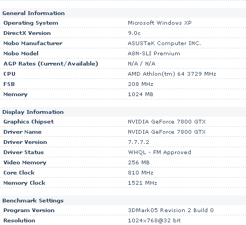Select the Operating System label

pyautogui.click(x=31, y=23)
